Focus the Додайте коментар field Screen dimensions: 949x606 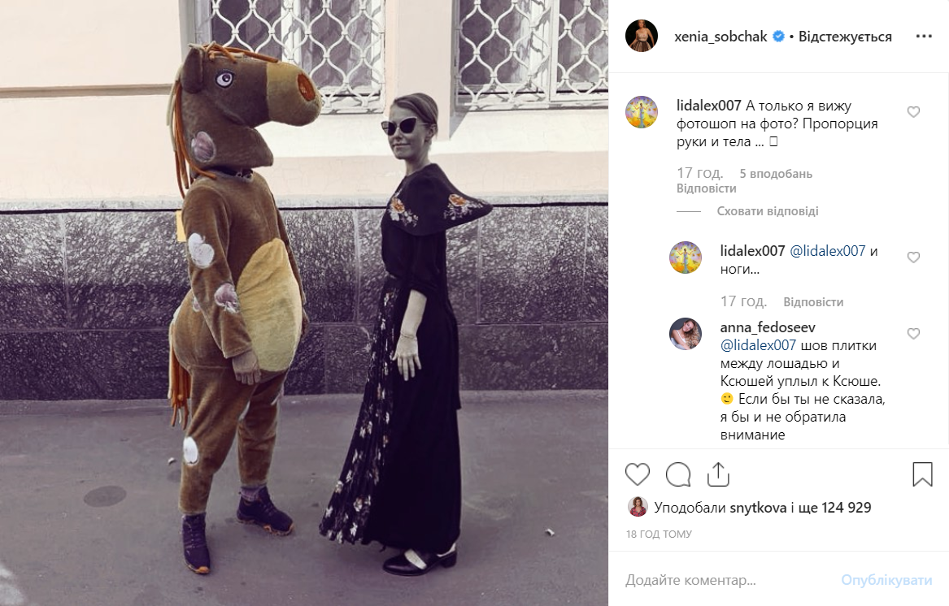coord(726,580)
